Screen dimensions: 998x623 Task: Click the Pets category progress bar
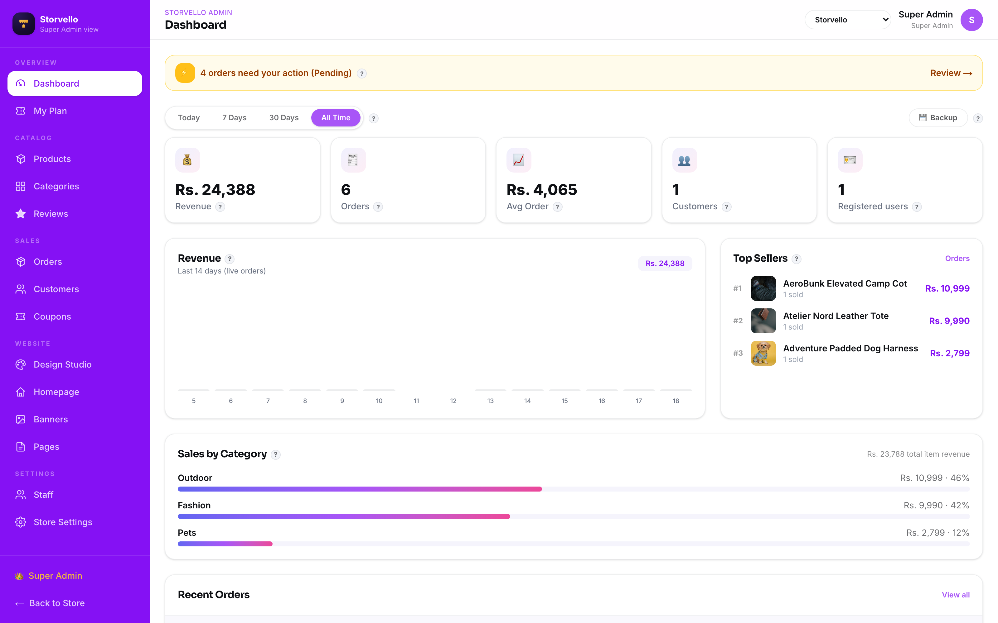tap(574, 544)
